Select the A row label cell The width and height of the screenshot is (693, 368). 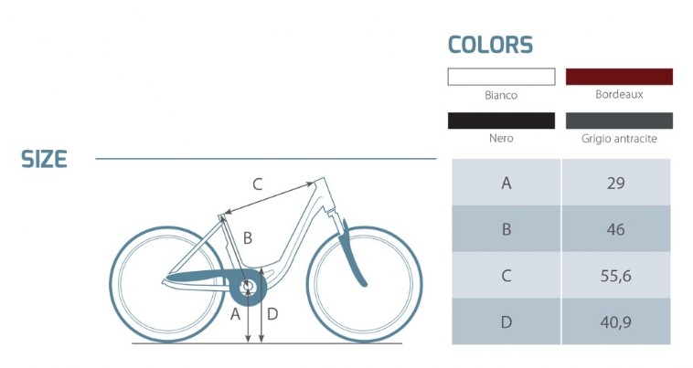click(x=506, y=183)
